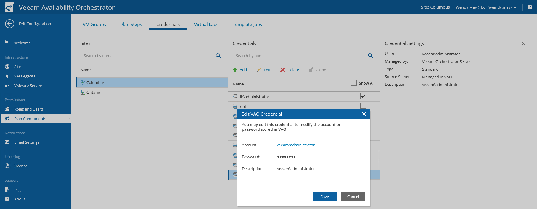Close the Edit VAO Credential dialog
The height and width of the screenshot is (209, 537).
tap(364, 114)
